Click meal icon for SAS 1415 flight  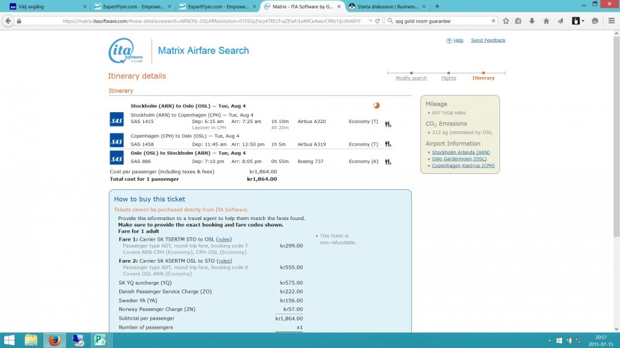(388, 124)
